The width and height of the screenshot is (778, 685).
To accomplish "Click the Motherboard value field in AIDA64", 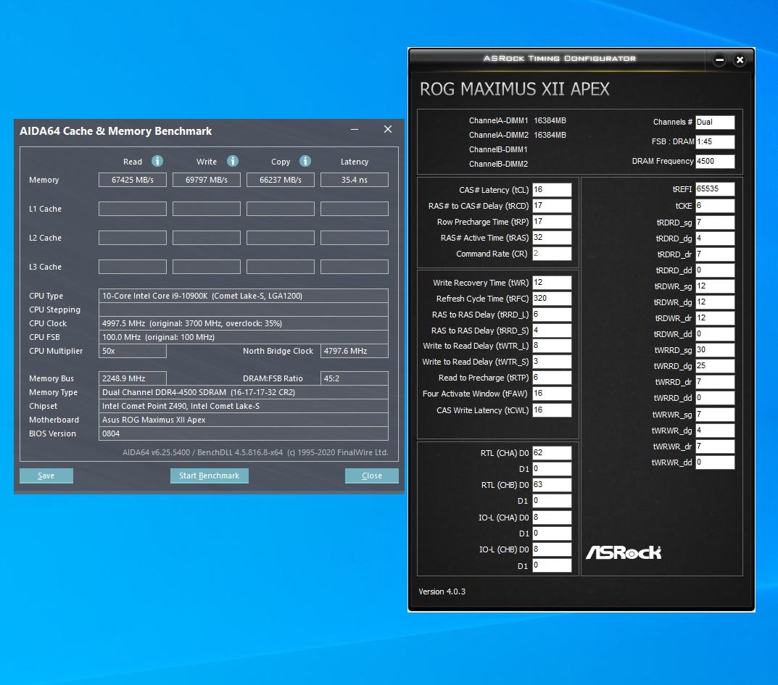I will (x=243, y=420).
